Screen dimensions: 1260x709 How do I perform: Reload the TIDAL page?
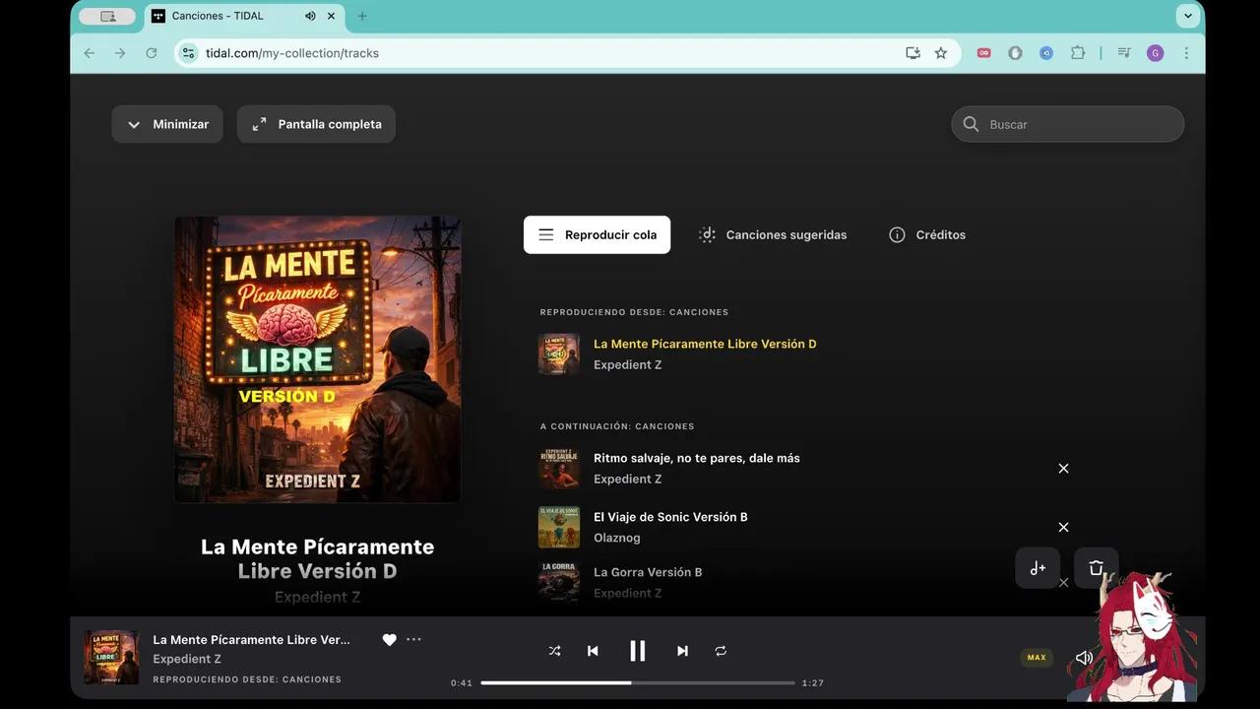tap(152, 53)
